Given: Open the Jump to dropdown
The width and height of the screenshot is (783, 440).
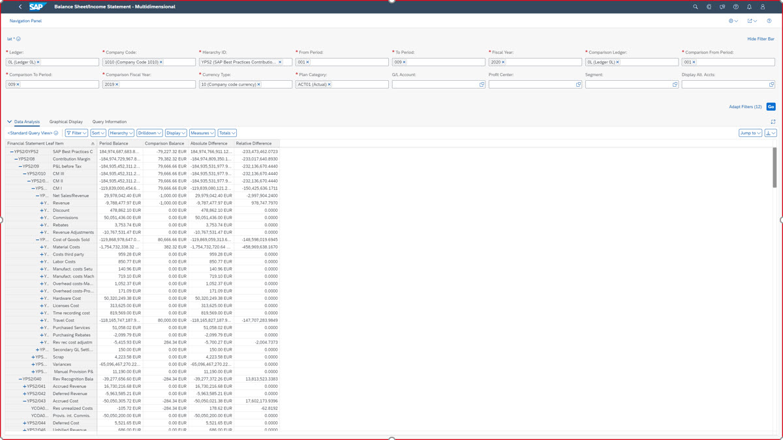Looking at the screenshot, I should [x=750, y=133].
